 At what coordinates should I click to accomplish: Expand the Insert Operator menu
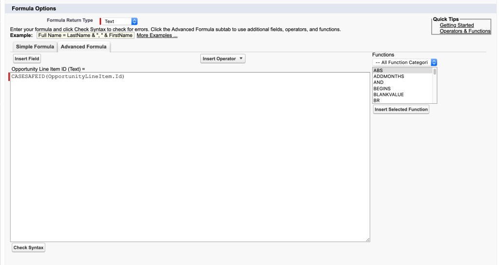point(223,59)
